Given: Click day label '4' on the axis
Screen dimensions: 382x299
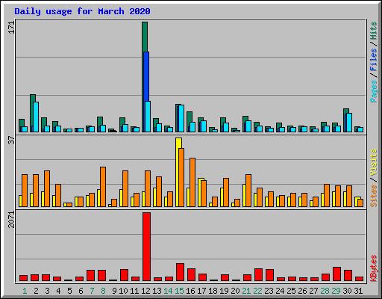Looking at the screenshot, I should [x=58, y=291].
